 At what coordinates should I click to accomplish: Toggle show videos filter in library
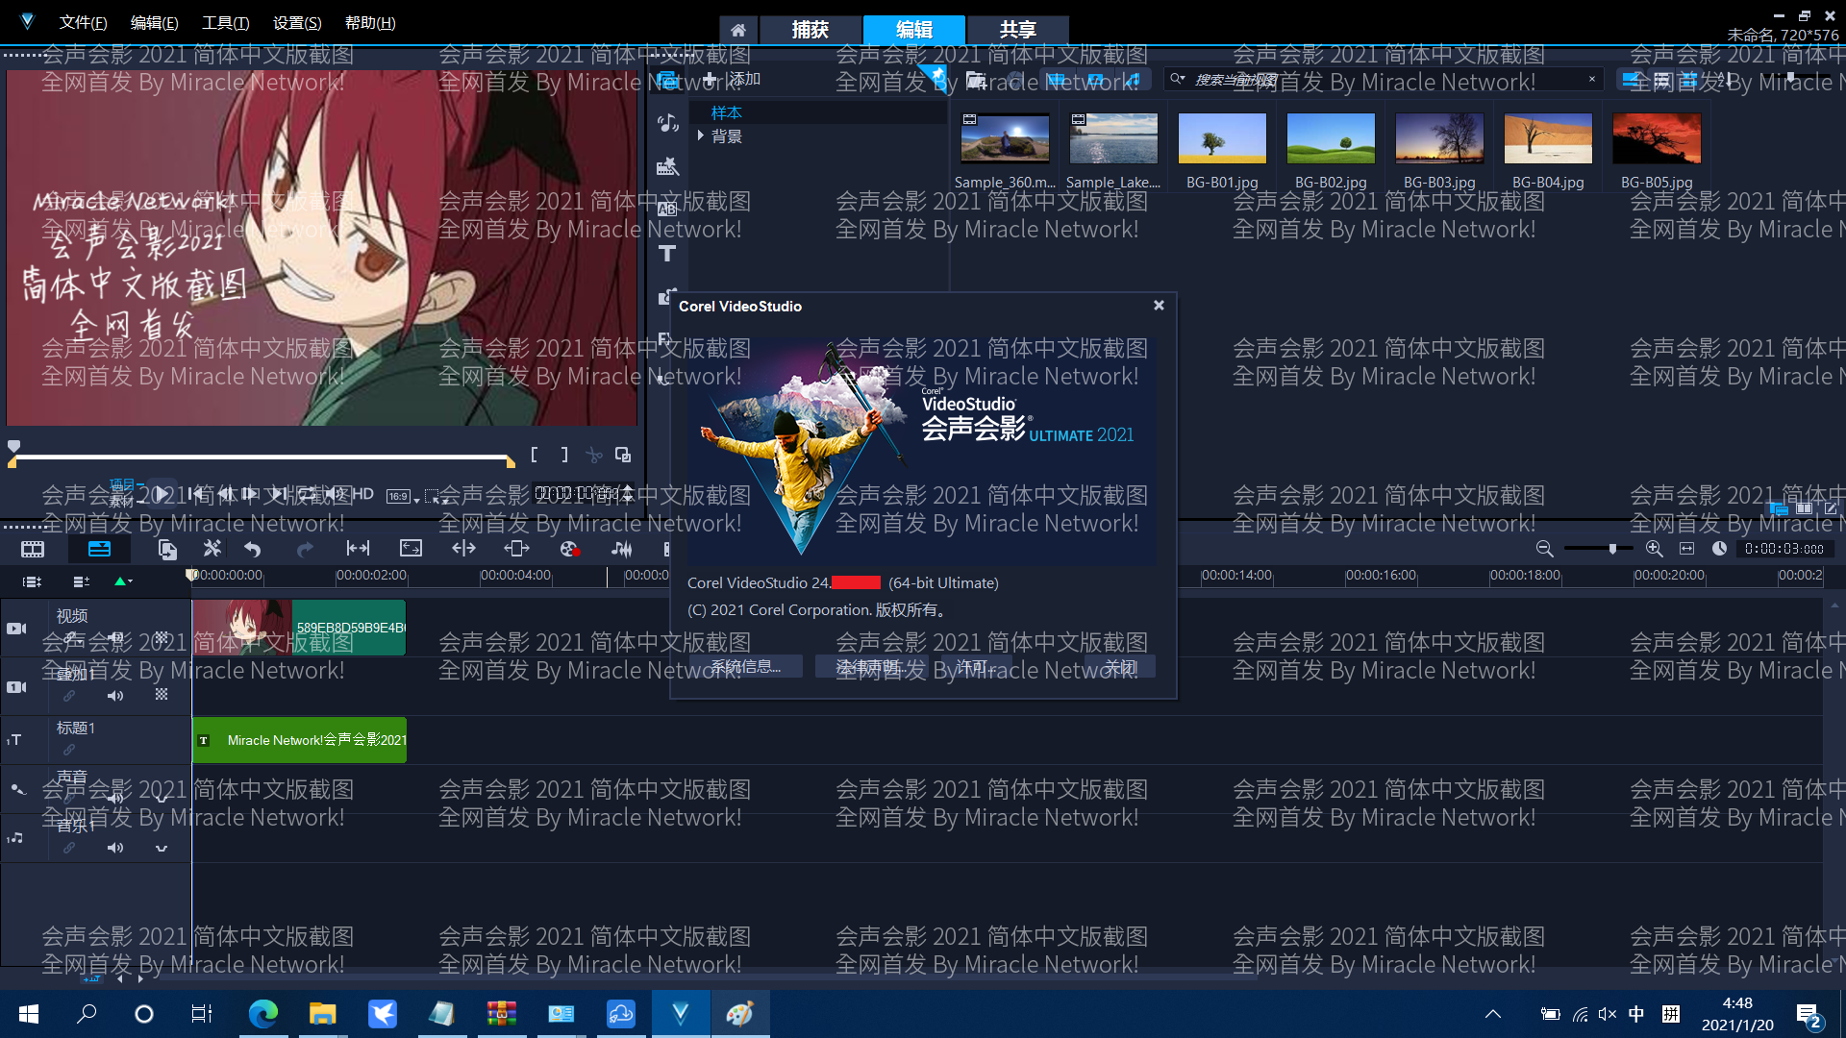point(1056,79)
